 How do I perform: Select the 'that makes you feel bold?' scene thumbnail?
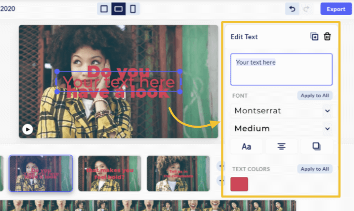click(109, 173)
